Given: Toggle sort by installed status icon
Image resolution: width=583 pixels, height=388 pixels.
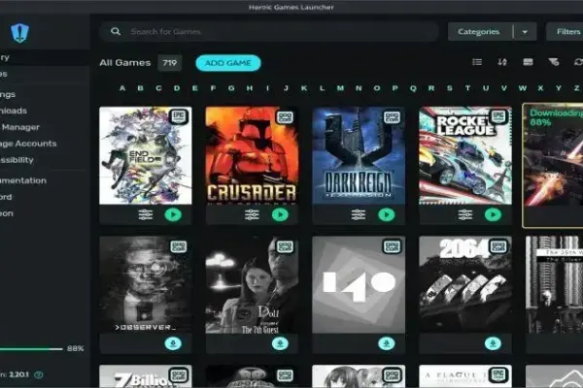Looking at the screenshot, I should click(528, 62).
